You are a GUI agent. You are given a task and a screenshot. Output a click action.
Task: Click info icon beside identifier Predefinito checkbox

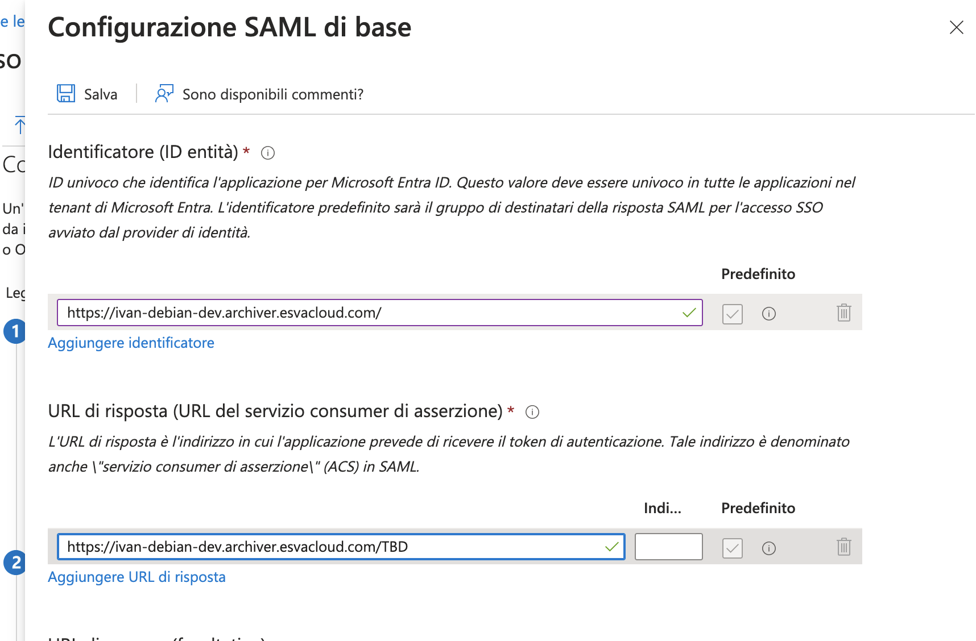coord(769,314)
